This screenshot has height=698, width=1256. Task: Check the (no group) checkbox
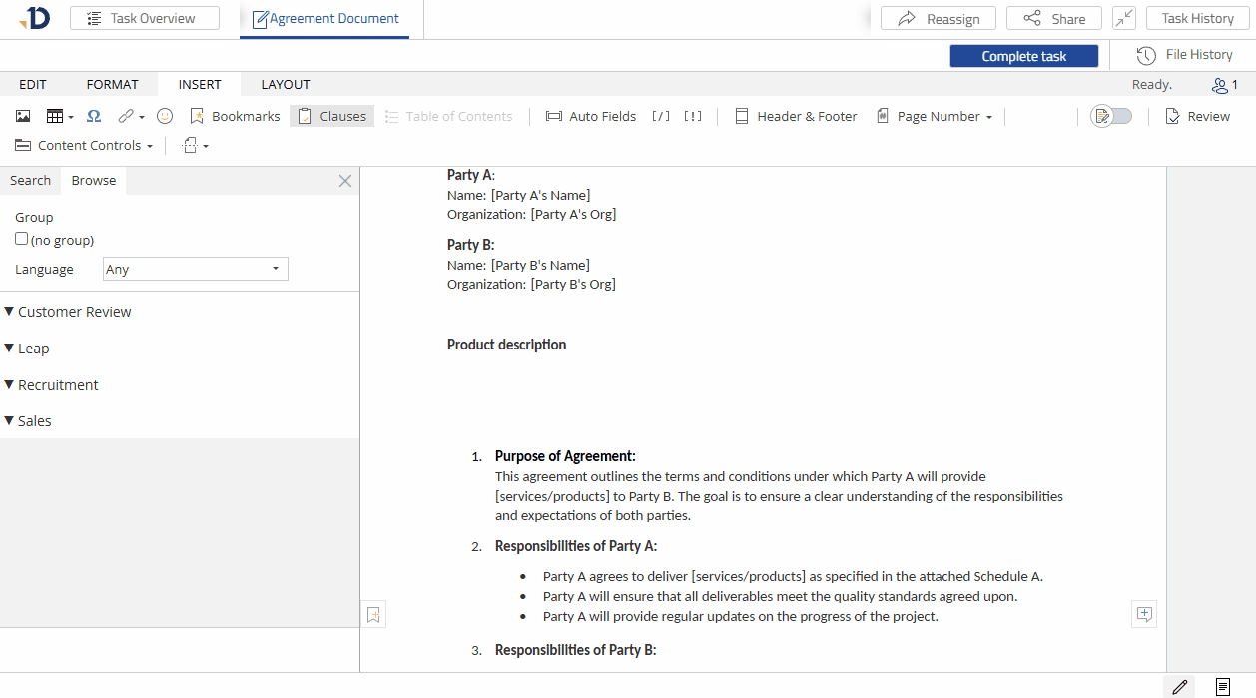(22, 239)
